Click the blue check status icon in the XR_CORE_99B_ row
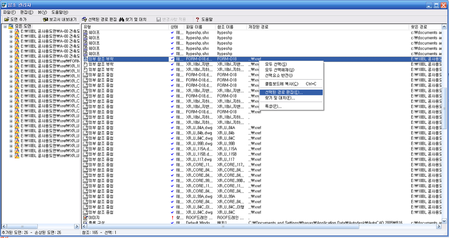 coord(172,181)
